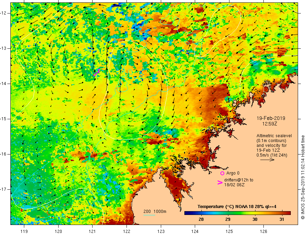Click longitude label 121 on x-axis

93,231
